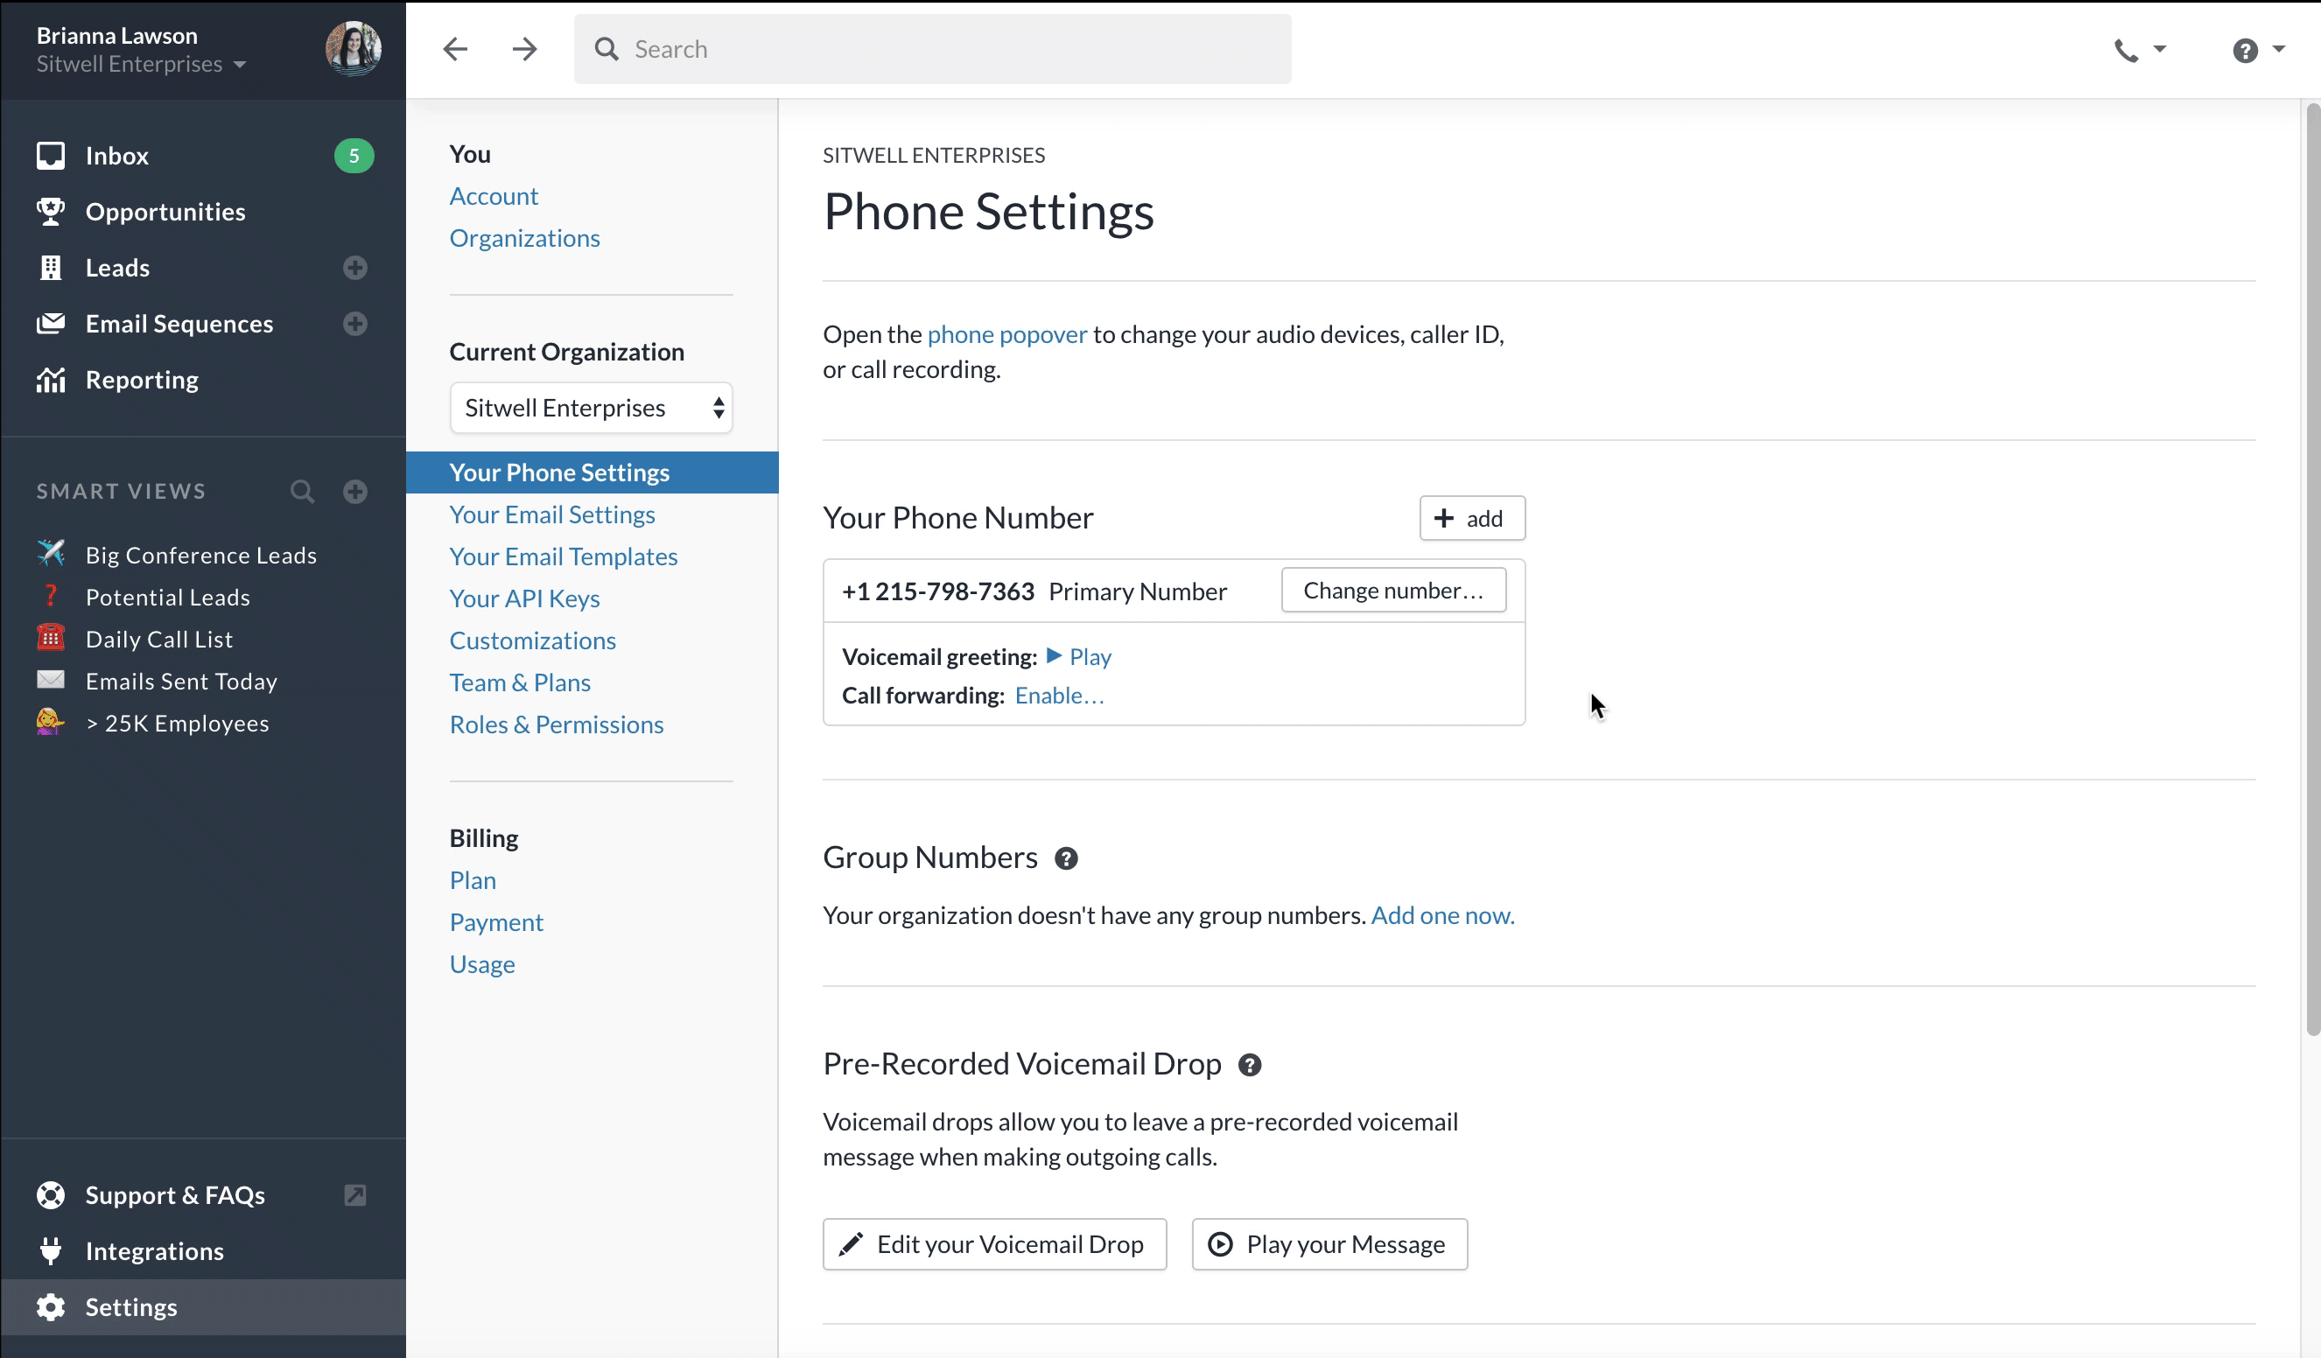Expand the help menu dropdown
Image resolution: width=2321 pixels, height=1358 pixels.
[x=2257, y=50]
